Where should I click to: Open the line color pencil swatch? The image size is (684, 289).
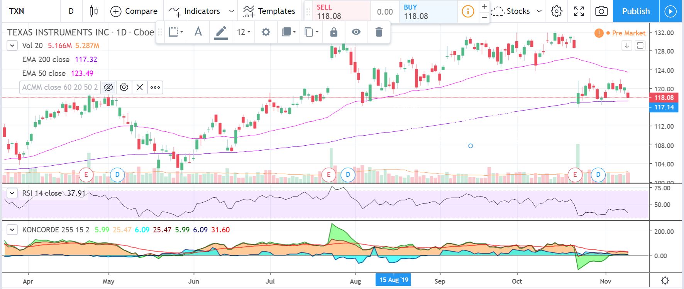coord(221,32)
